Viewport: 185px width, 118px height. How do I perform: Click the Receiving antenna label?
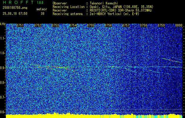coord(68,14)
